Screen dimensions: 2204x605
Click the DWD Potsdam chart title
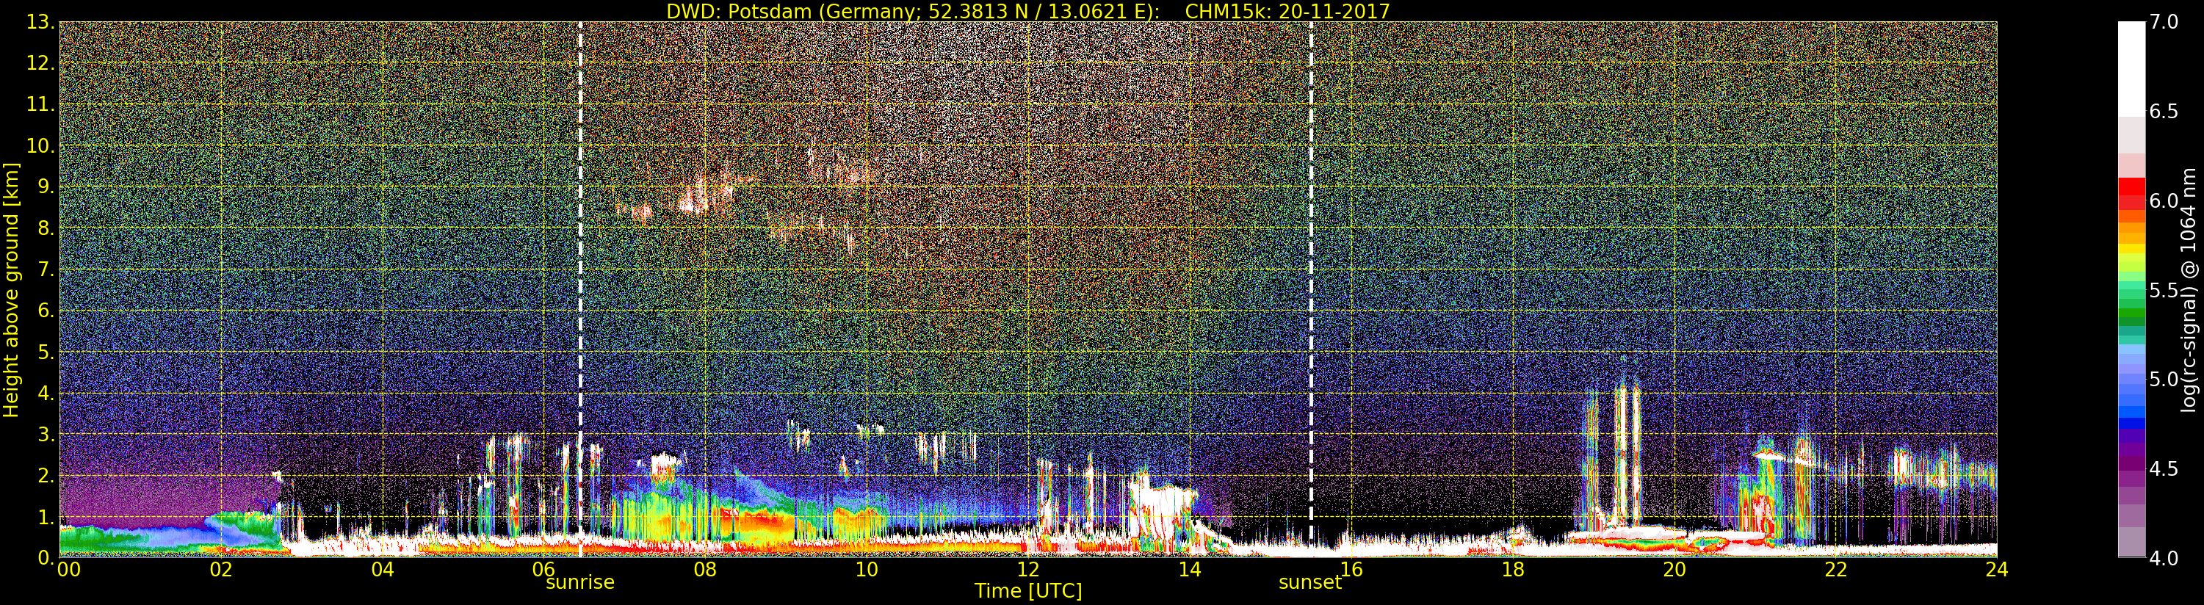point(1027,11)
